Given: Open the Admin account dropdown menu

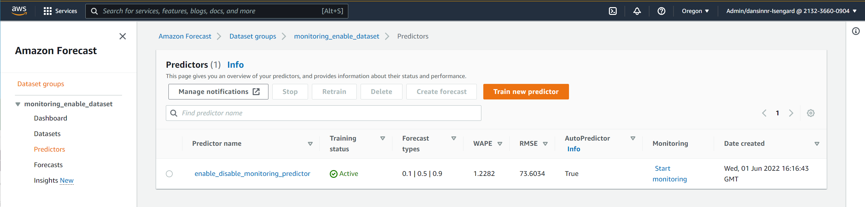Looking at the screenshot, I should (x=791, y=11).
